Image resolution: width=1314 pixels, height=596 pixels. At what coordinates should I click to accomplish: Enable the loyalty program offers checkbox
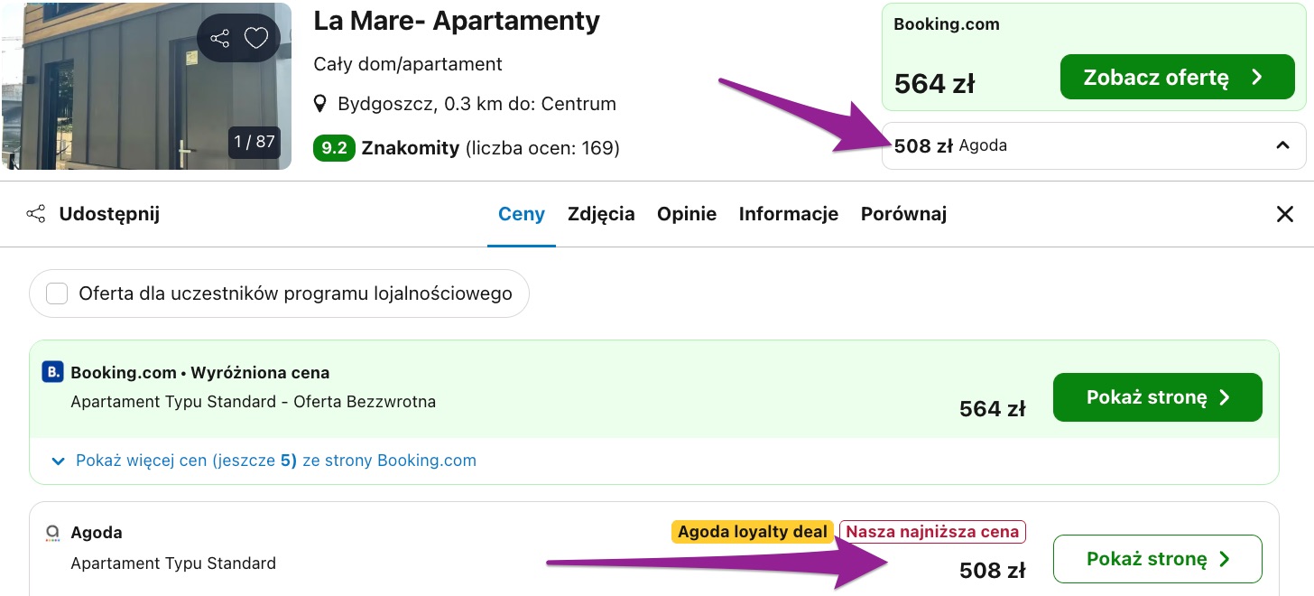point(56,293)
